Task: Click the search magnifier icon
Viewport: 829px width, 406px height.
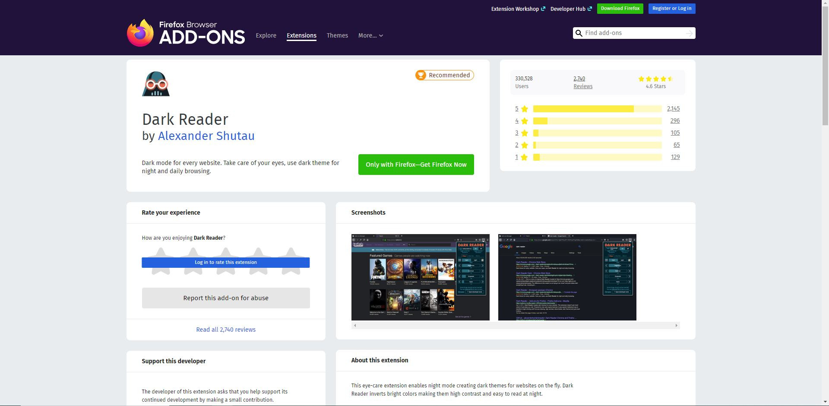Action: tap(579, 33)
